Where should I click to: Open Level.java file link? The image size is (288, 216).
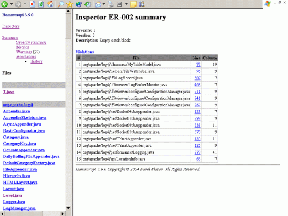pos(13,195)
